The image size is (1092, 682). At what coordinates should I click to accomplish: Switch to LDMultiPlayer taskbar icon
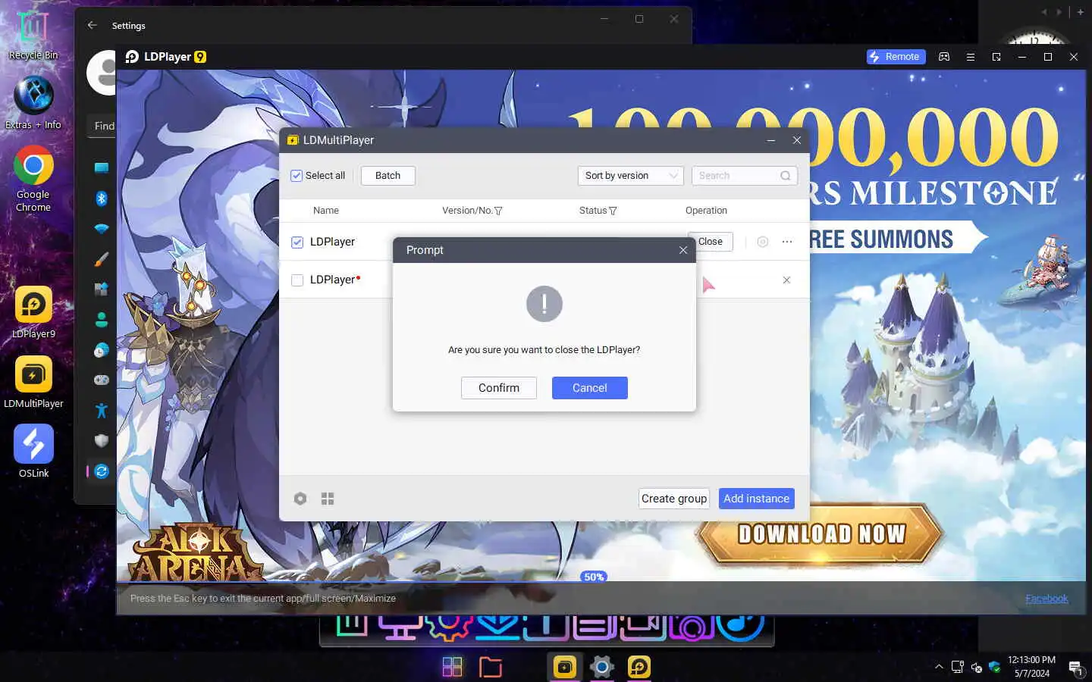(564, 667)
